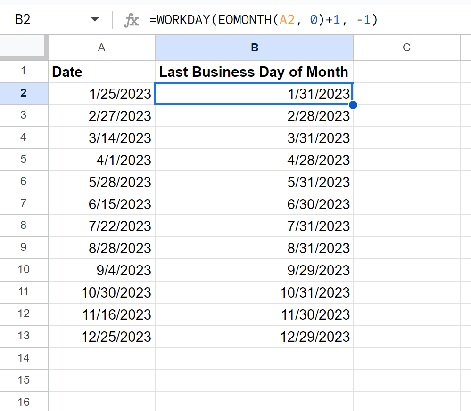Select row 2 header
This screenshot has width=471, height=411.
(24, 94)
